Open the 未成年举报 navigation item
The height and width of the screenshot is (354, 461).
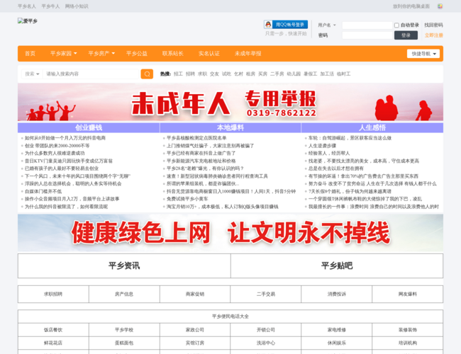[x=248, y=53]
